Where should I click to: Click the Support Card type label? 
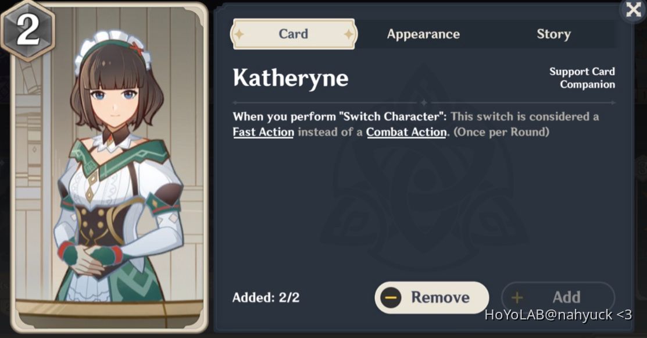[582, 72]
